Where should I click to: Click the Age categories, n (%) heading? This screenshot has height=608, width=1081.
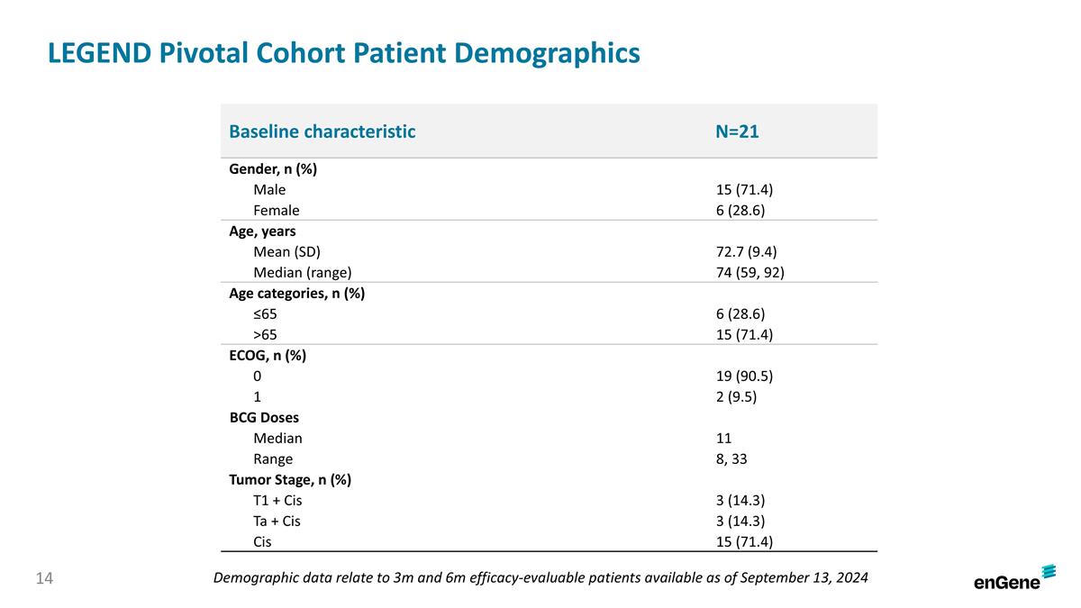pos(296,293)
